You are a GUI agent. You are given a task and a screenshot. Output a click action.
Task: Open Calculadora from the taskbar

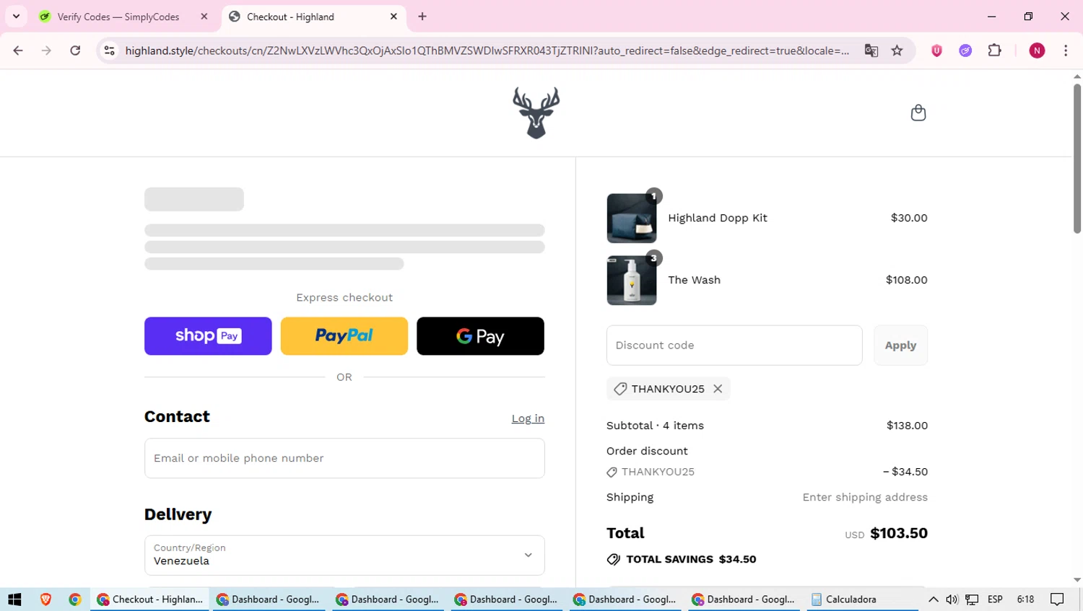click(x=863, y=599)
